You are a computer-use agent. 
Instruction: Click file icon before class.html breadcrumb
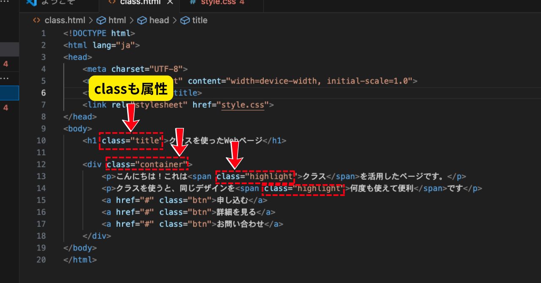point(37,20)
